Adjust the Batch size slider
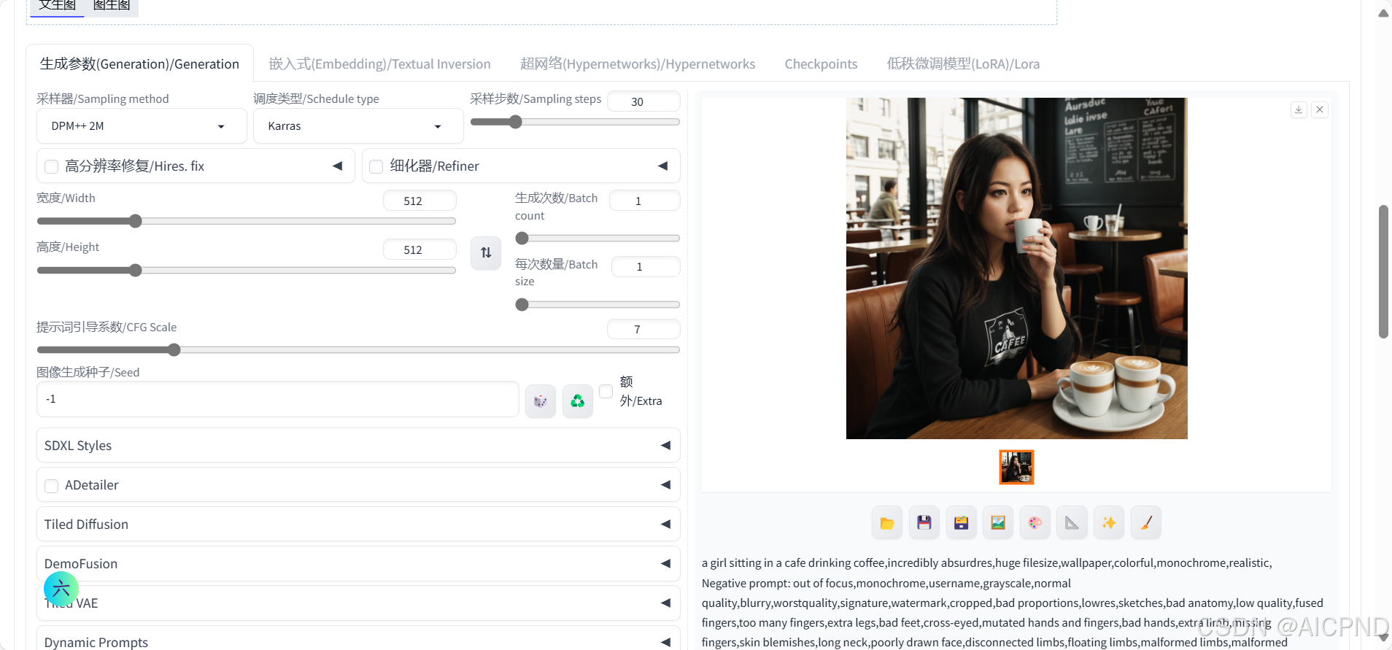This screenshot has height=650, width=1392. [598, 305]
